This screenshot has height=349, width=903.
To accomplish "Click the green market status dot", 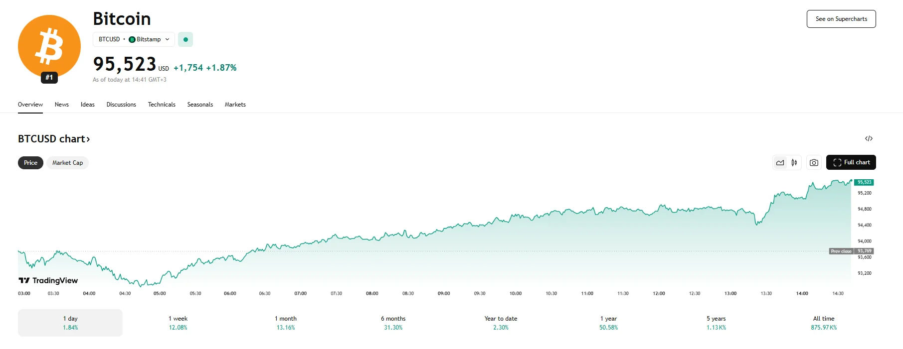I will (185, 39).
